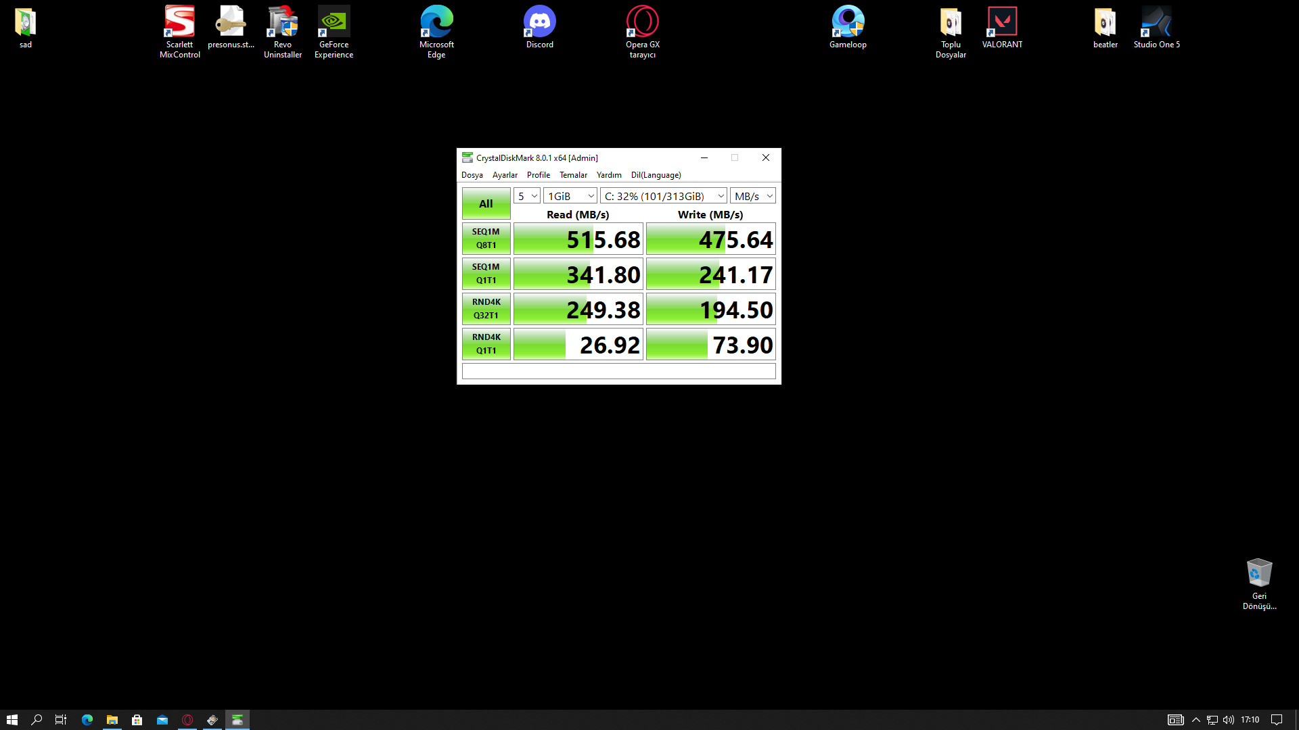Open the Discord desktop icon
1299x730 pixels.
point(539,22)
